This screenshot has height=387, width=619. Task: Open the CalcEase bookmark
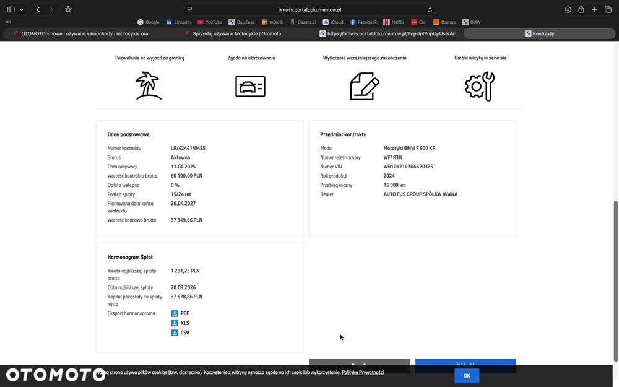point(241,22)
